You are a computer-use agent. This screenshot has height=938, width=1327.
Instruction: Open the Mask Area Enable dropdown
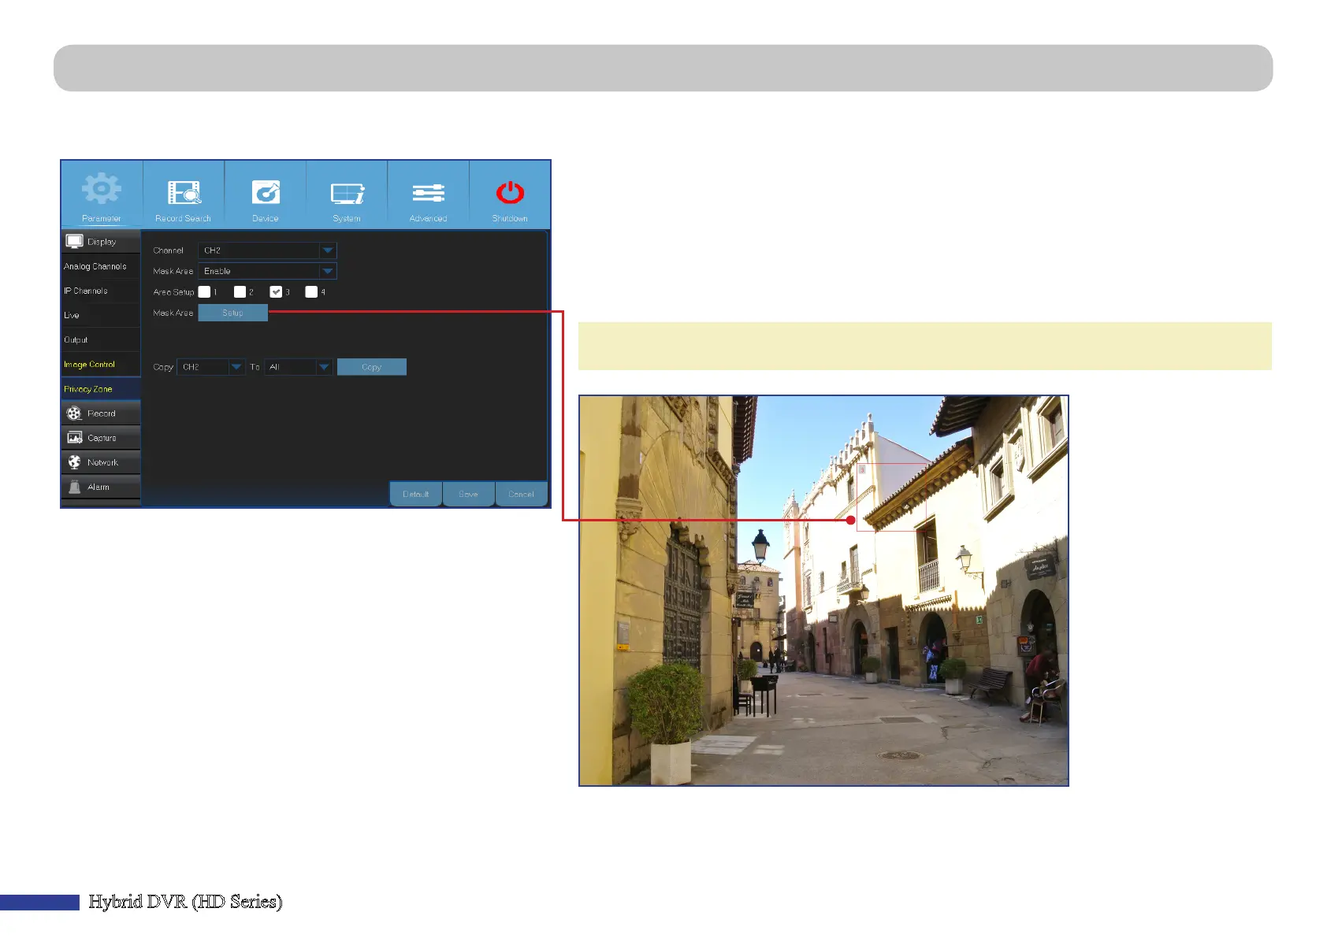click(267, 271)
